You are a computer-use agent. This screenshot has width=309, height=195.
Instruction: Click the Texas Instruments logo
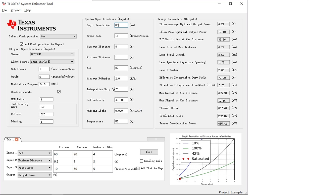click(x=31, y=25)
